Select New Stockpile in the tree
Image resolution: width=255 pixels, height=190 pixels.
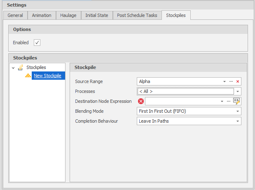[x=47, y=76]
